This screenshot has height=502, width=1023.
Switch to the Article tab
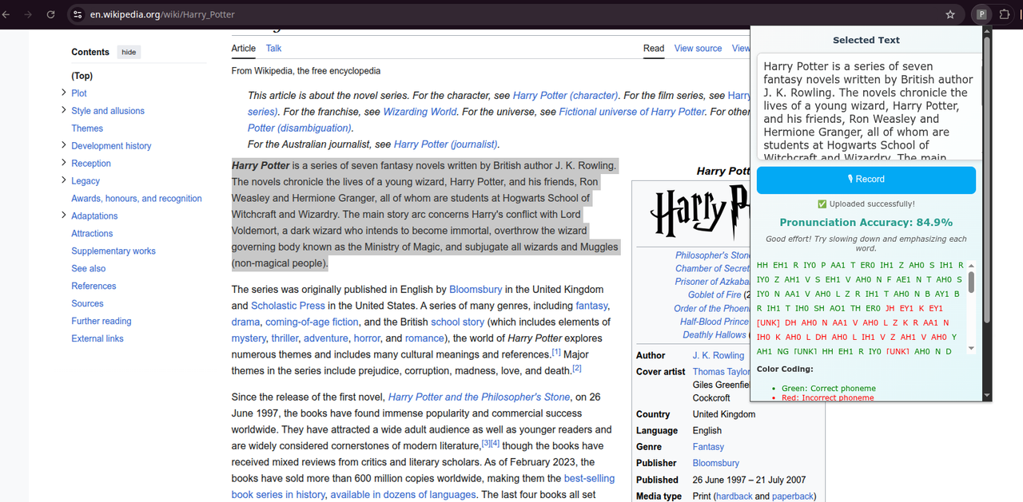tap(244, 49)
